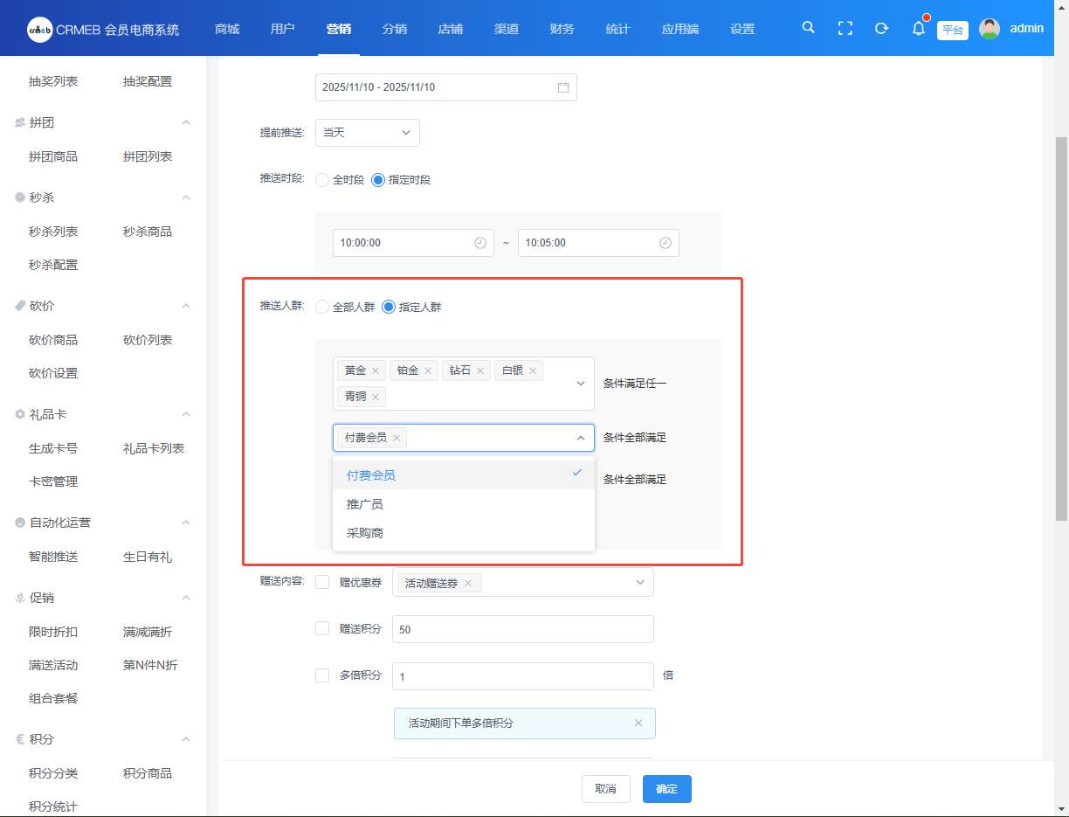Image resolution: width=1069 pixels, height=817 pixels.
Task: Select the 全部人群 radio option
Action: click(322, 307)
